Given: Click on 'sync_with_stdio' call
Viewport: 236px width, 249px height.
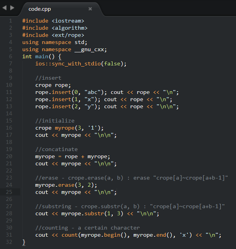Looking at the screenshot, I should tap(76, 64).
